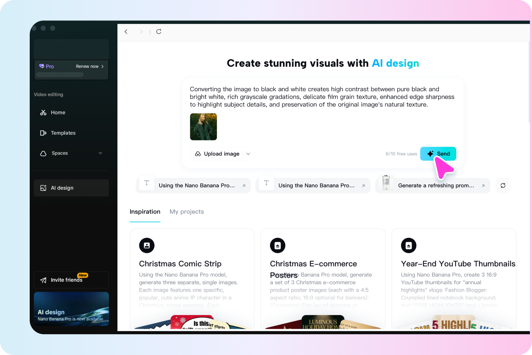Open the Nano Banana Pro AI design banner
Viewport: 532px width, 355px height.
tap(71, 309)
